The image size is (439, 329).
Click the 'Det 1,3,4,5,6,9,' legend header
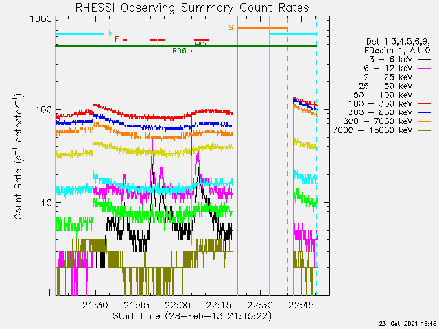398,42
